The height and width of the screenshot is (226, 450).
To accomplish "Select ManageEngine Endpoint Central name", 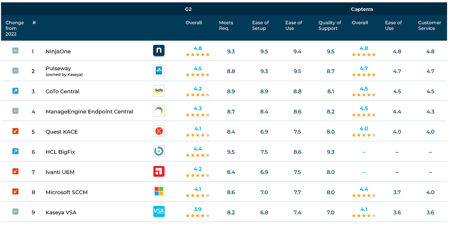I will [89, 111].
